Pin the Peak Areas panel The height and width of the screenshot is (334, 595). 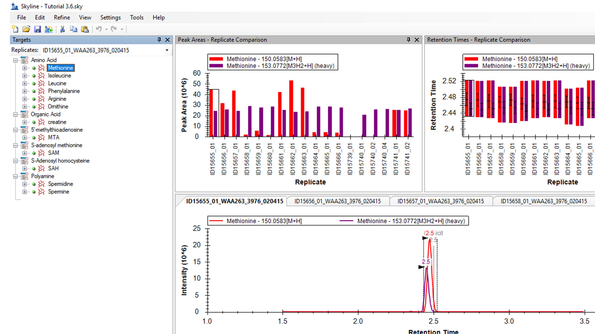[408, 40]
